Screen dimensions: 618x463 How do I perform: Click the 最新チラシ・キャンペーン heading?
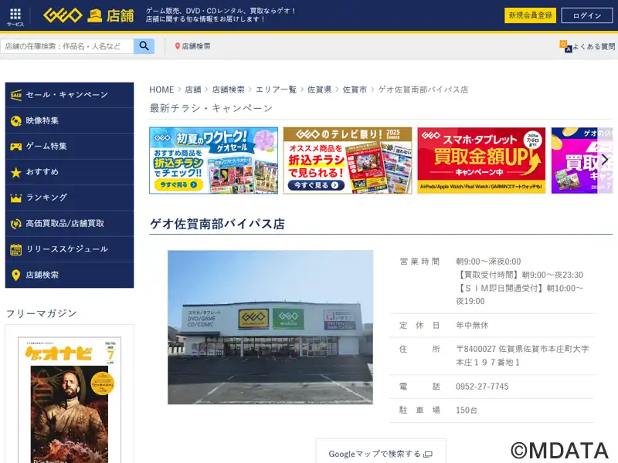[x=211, y=108]
